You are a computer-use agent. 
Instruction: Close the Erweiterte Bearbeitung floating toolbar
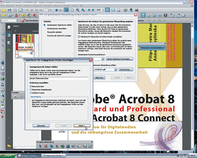pyautogui.click(x=92, y=142)
